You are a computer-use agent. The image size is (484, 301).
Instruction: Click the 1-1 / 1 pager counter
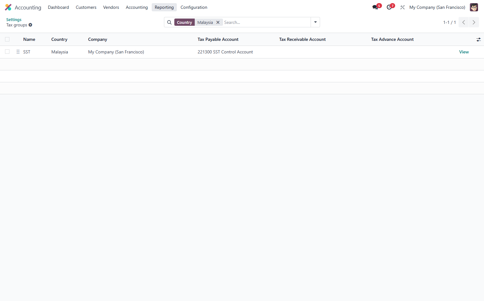coord(449,22)
